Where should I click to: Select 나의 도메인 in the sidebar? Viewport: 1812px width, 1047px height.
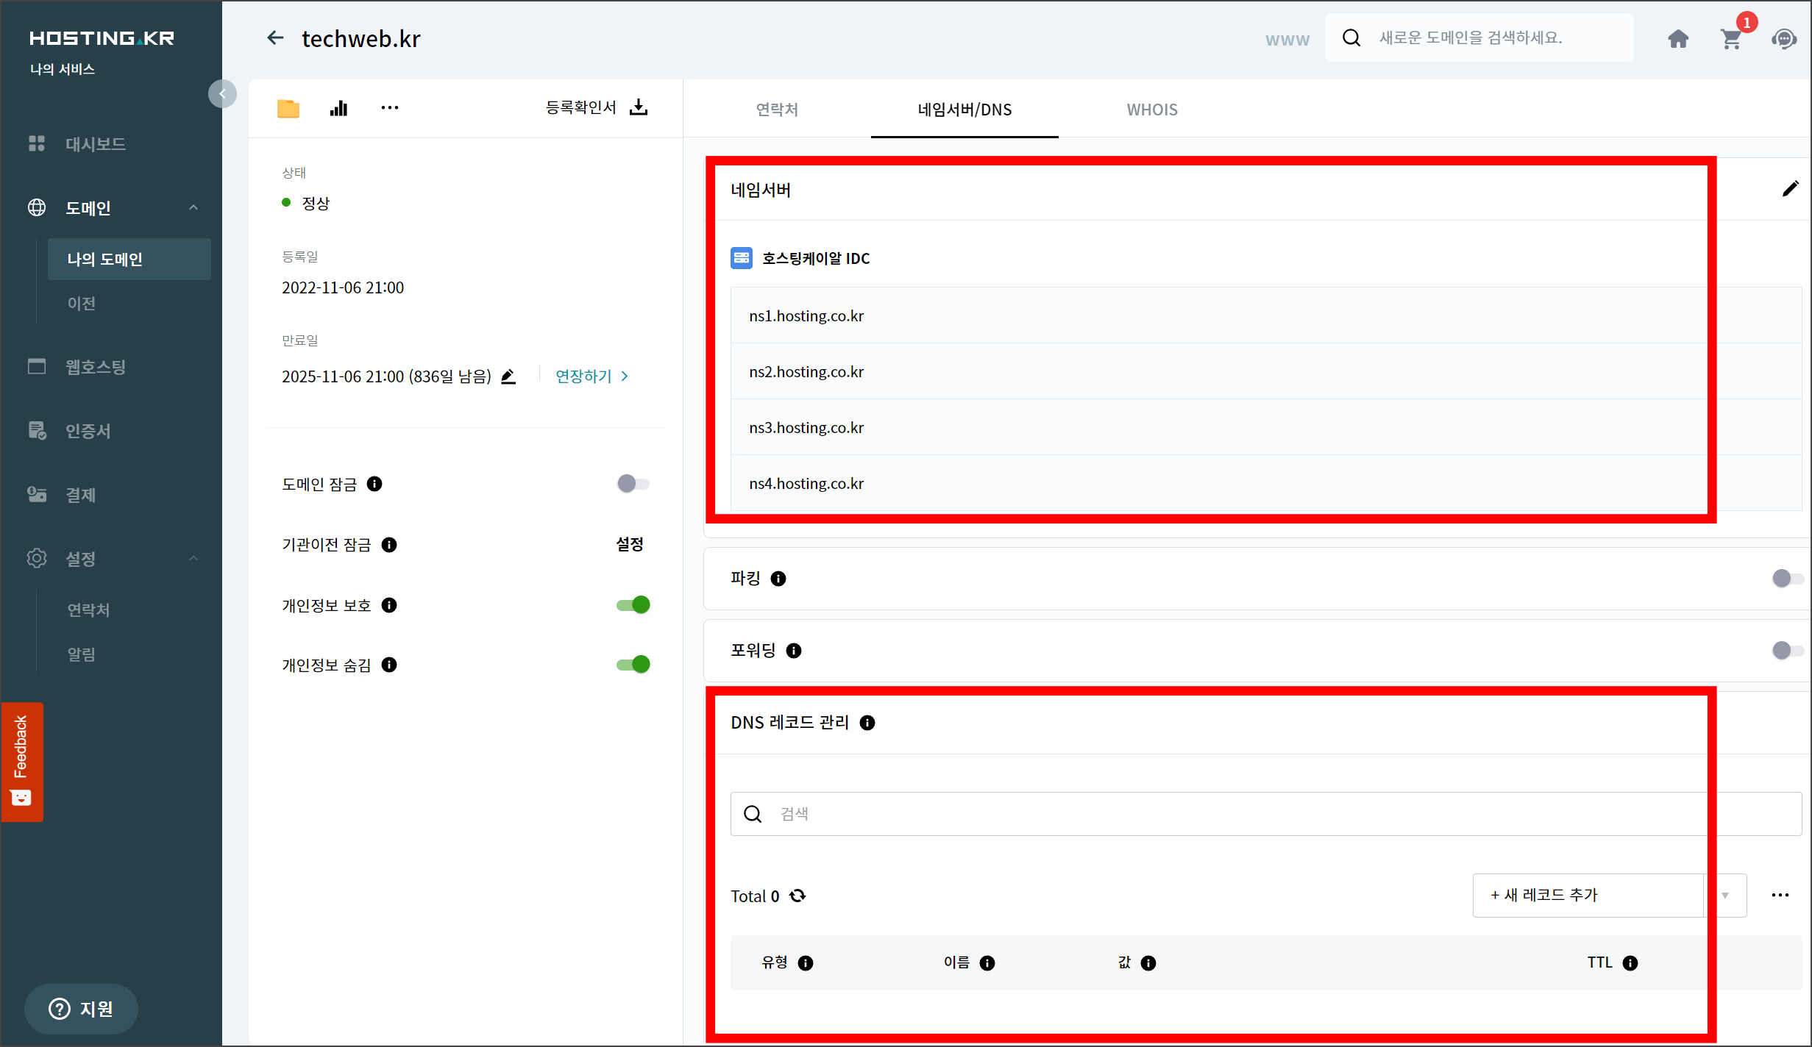click(129, 259)
